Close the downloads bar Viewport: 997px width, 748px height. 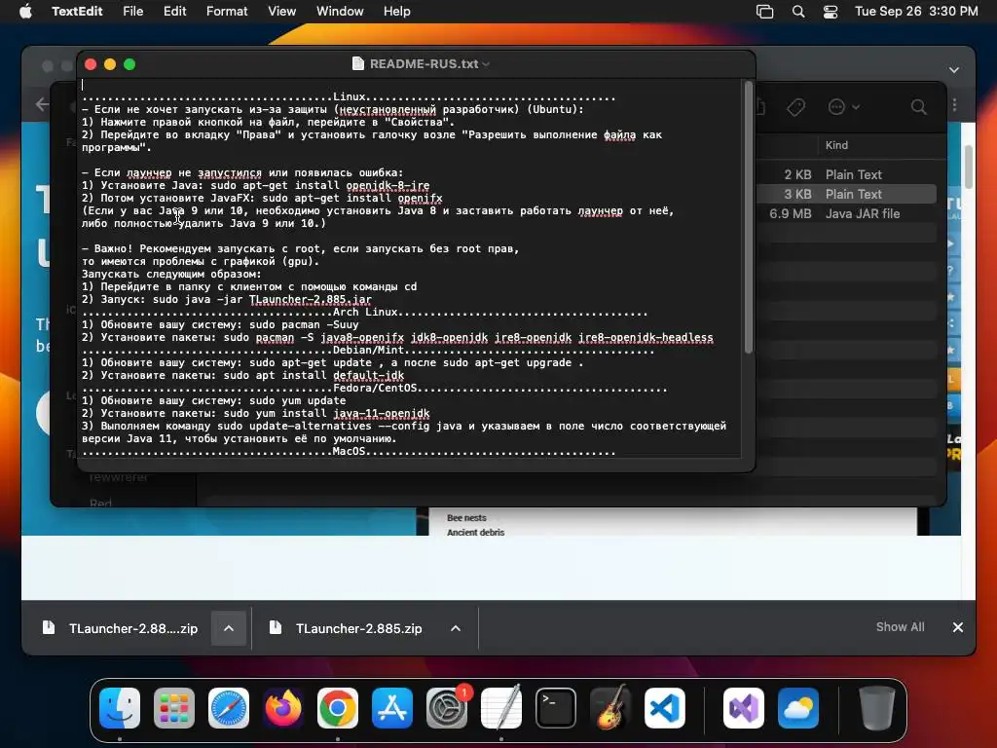tap(958, 627)
